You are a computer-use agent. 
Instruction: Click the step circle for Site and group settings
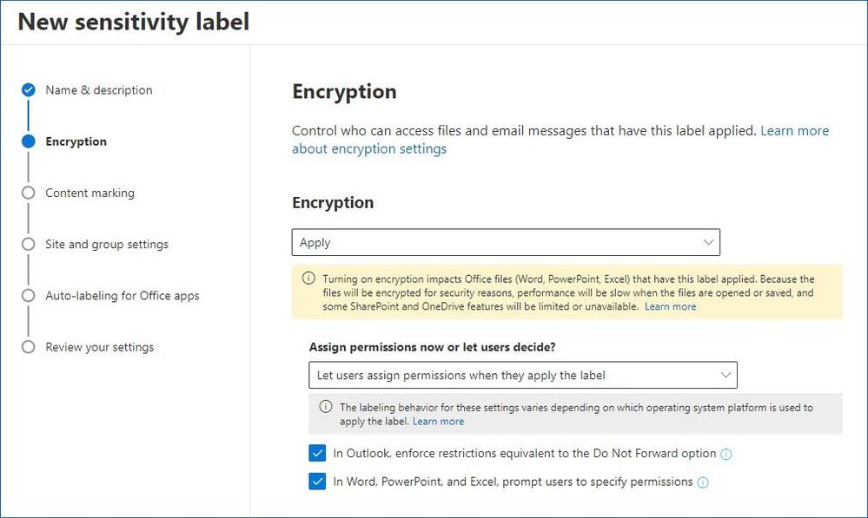pos(28,244)
